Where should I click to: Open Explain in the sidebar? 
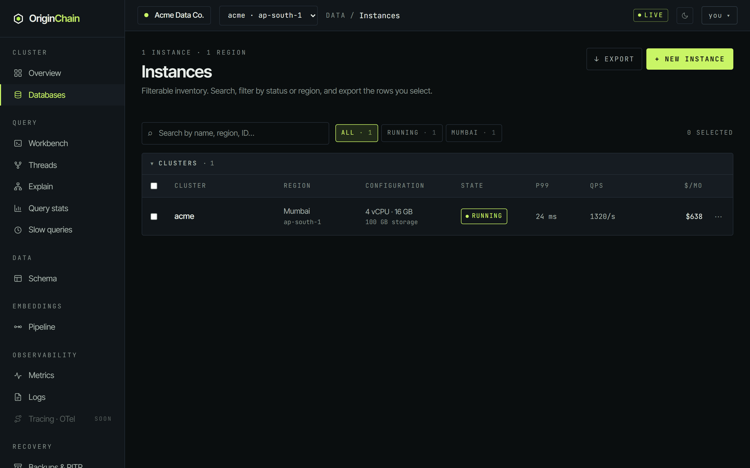click(x=62, y=187)
